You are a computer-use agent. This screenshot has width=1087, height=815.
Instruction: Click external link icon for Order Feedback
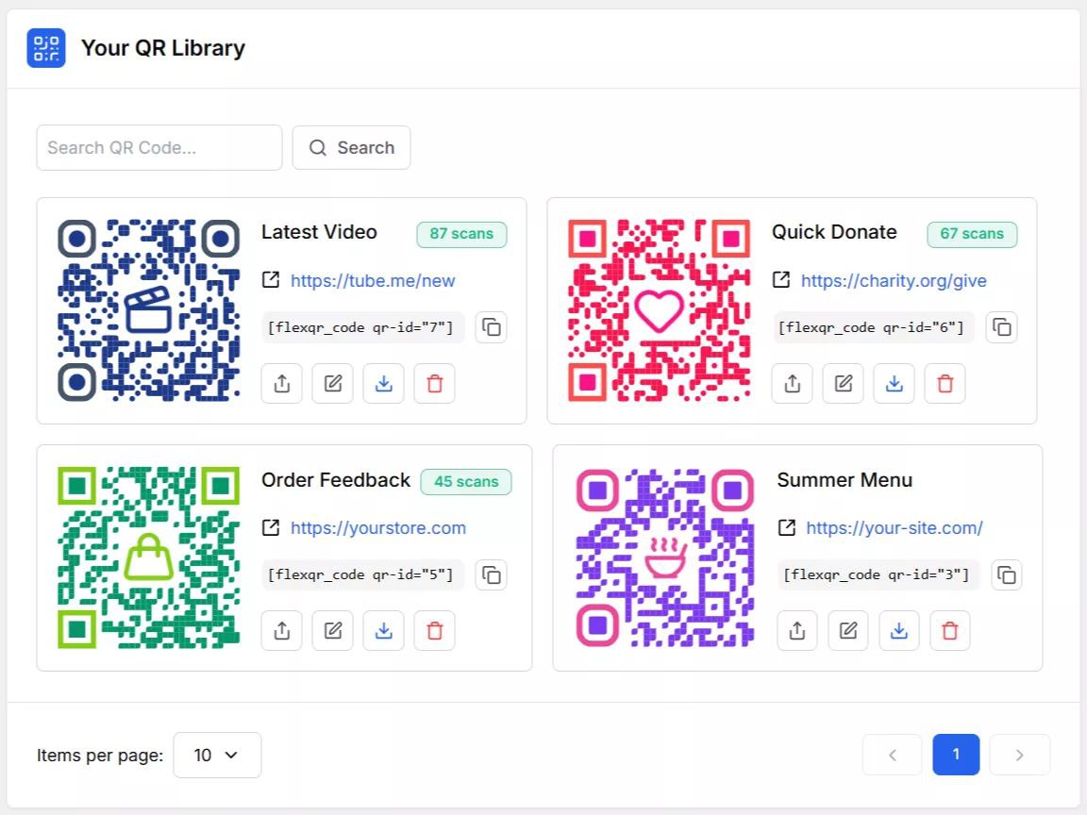point(271,527)
